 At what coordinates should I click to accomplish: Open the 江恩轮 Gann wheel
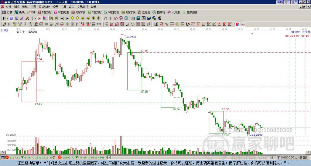[144, 12]
